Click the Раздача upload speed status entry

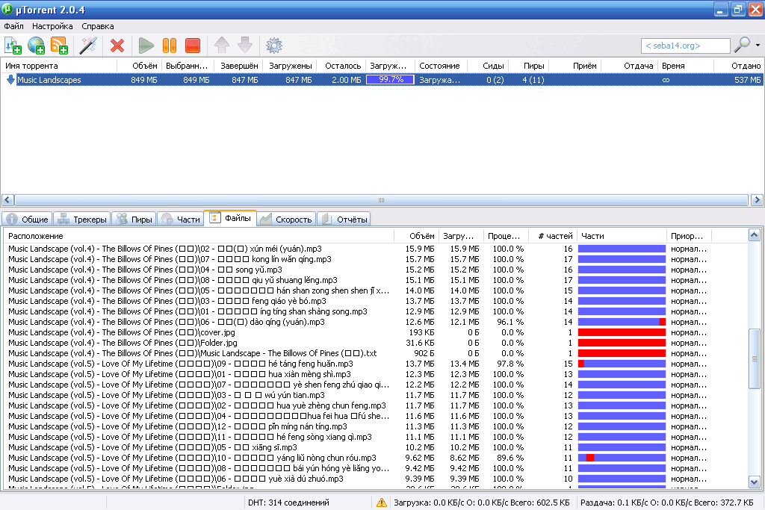click(667, 503)
